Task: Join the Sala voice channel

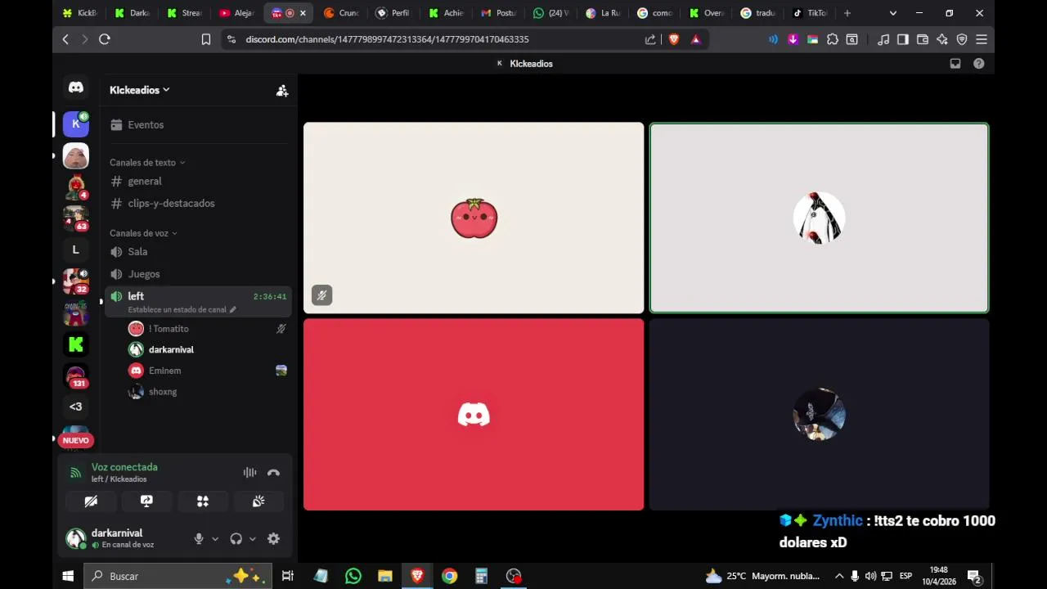Action: tap(137, 252)
